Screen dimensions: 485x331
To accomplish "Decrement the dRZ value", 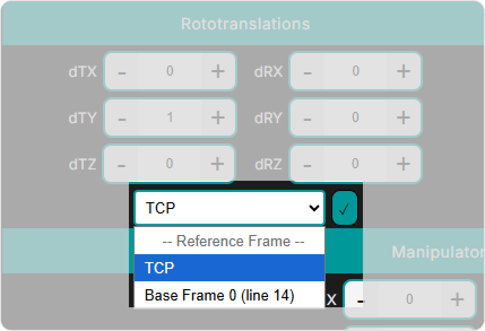I will coord(308,164).
